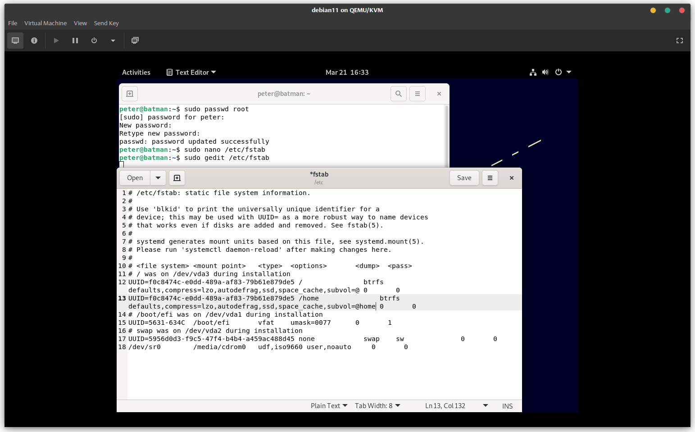Open the terminal hamburger menu
Viewport: 695px width, 432px height.
(418, 94)
